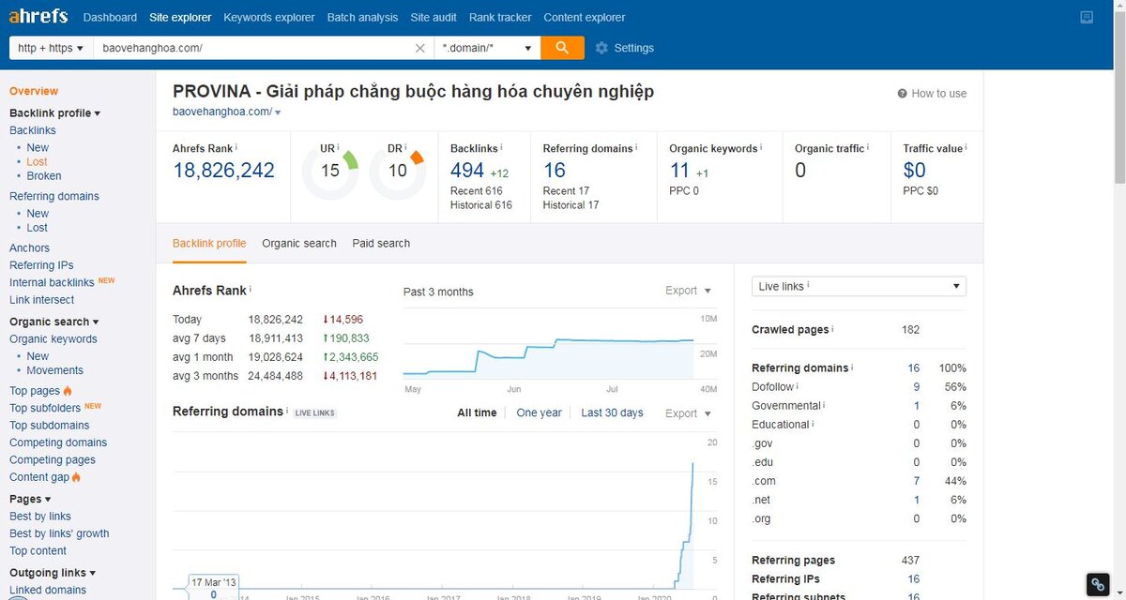This screenshot has width=1126, height=600.
Task: Click the Ahrefs Rank 18,826,242 value
Action: tap(223, 171)
